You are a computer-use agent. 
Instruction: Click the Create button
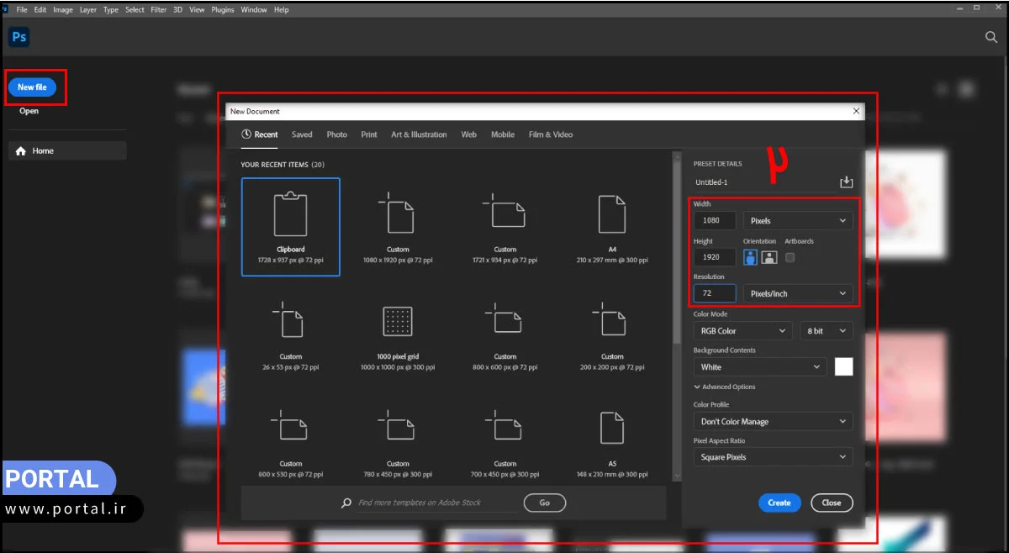779,503
